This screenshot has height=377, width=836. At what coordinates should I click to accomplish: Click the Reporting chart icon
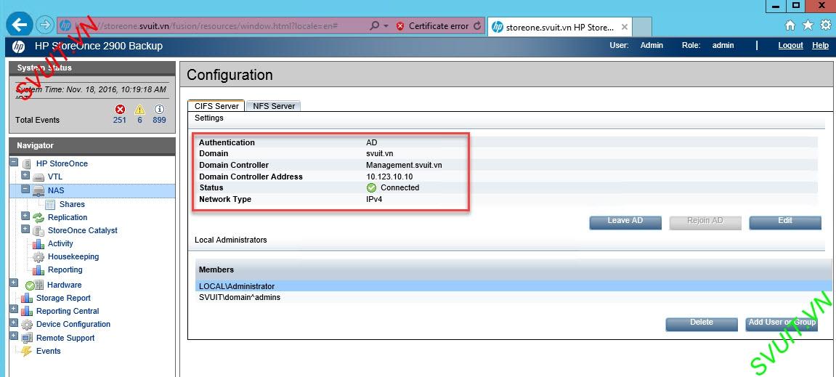(38, 269)
